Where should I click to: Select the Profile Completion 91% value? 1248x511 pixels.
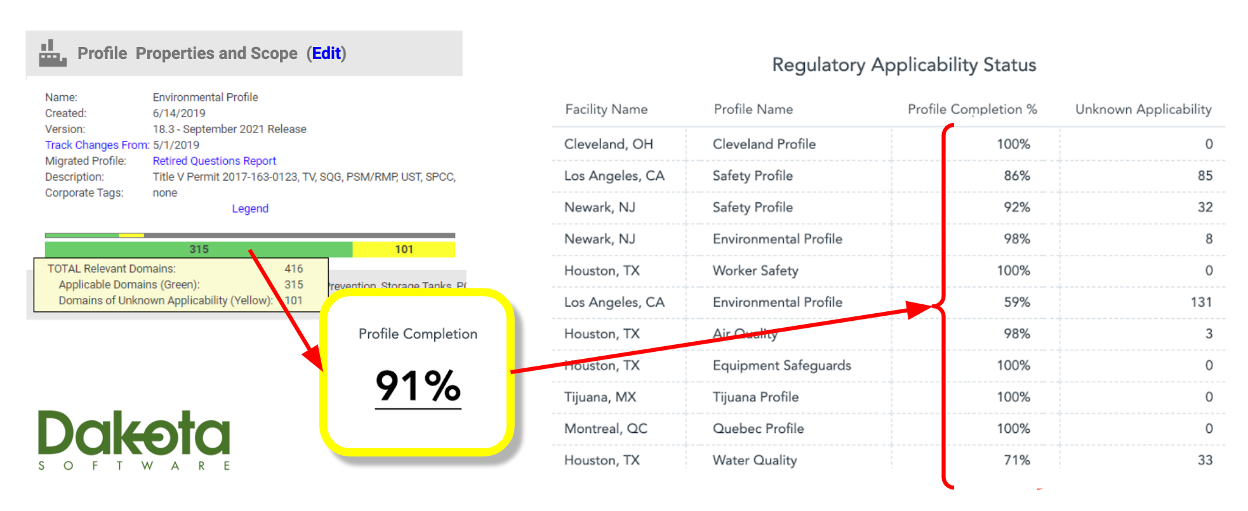pos(418,385)
